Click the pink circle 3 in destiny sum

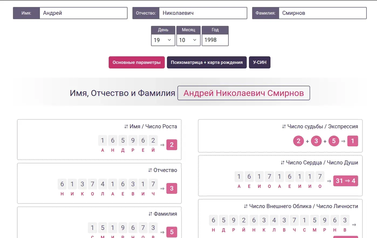(x=316, y=141)
